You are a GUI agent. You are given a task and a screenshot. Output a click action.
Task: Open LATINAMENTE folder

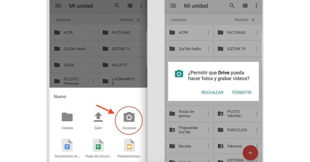[123, 81]
